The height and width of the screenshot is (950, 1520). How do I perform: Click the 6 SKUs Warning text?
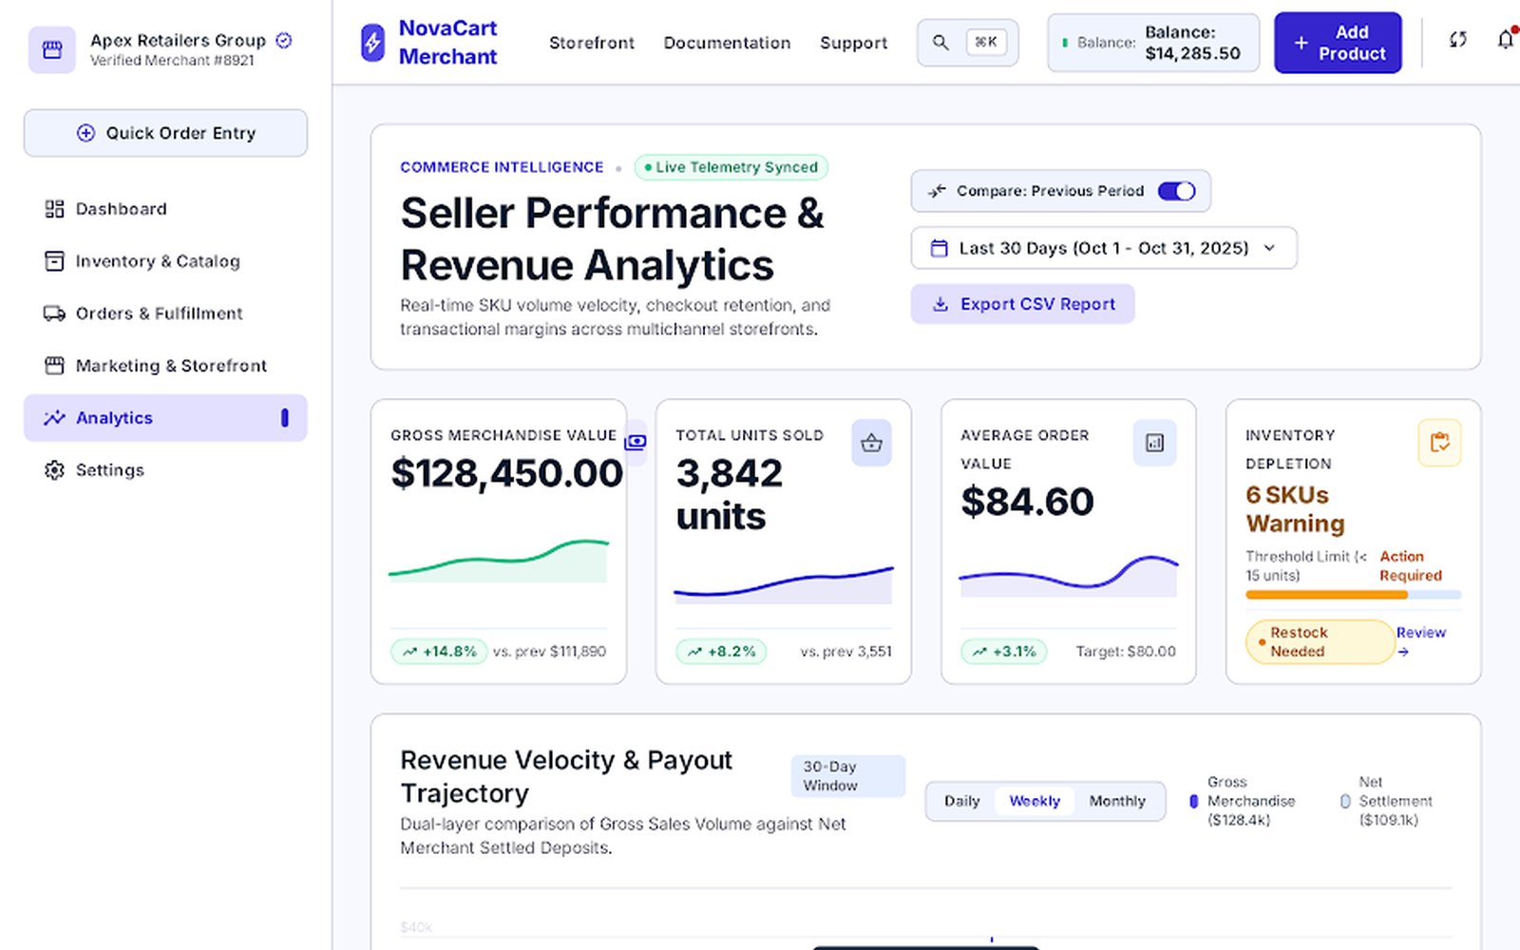[1295, 509]
